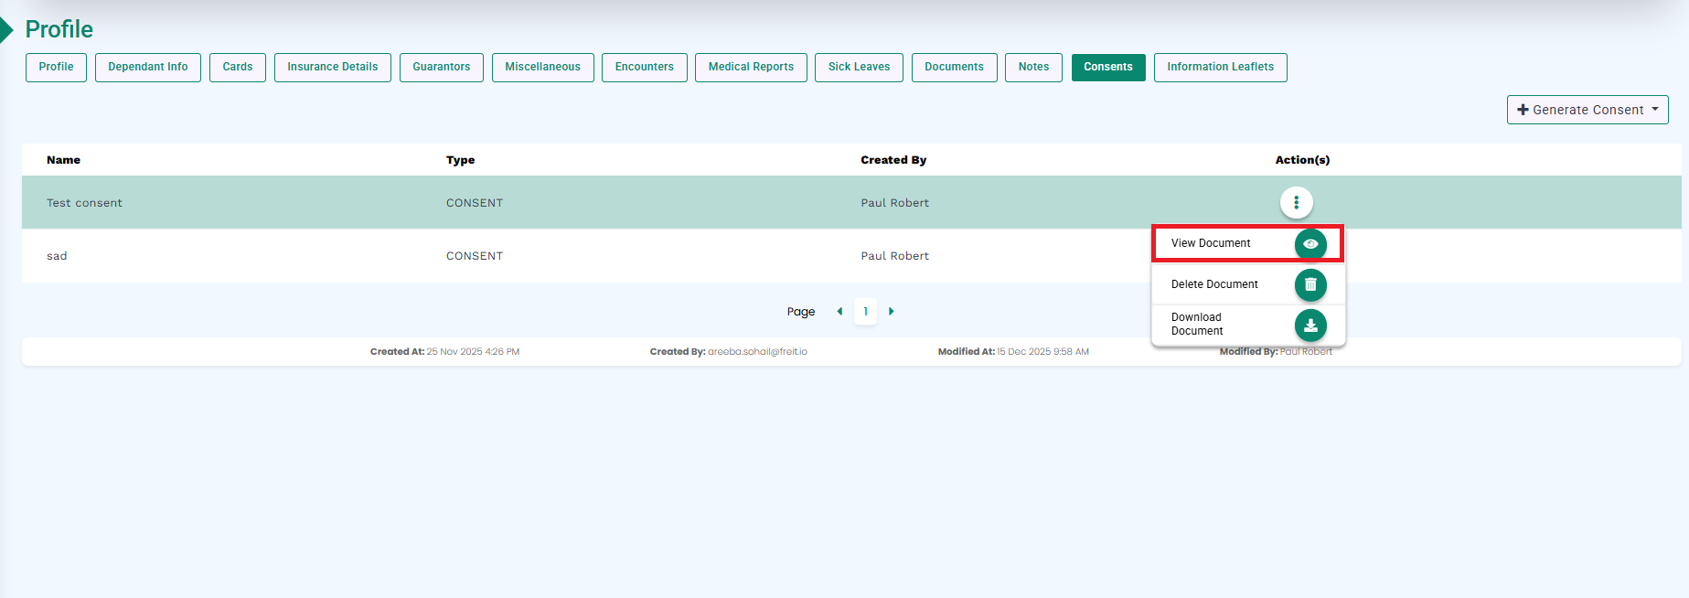Viewport: 1689px width, 598px height.
Task: Open the Encounters tab
Action: point(644,67)
